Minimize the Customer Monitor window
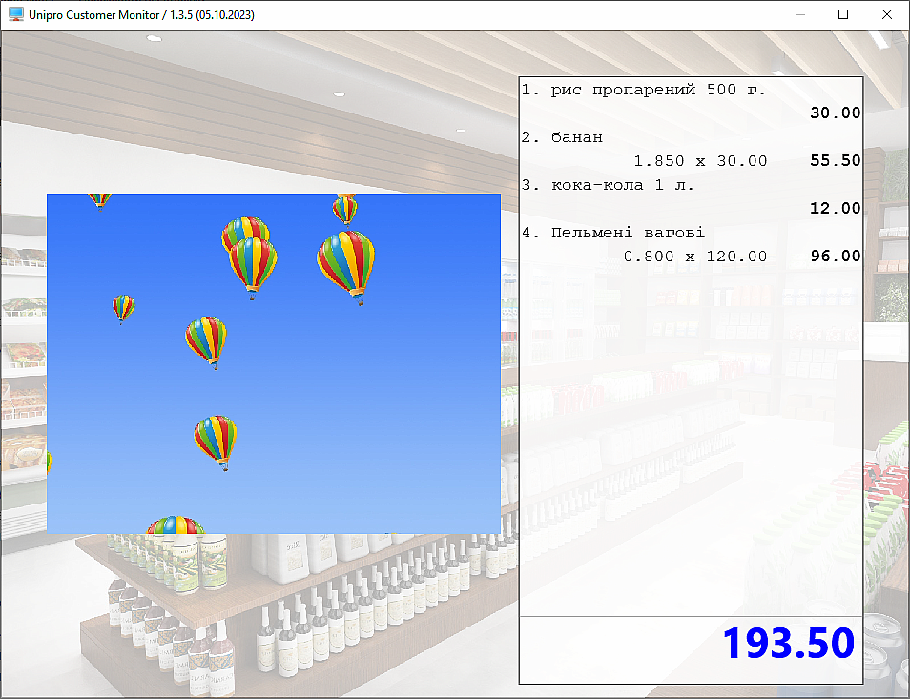910x699 pixels. 800,14
